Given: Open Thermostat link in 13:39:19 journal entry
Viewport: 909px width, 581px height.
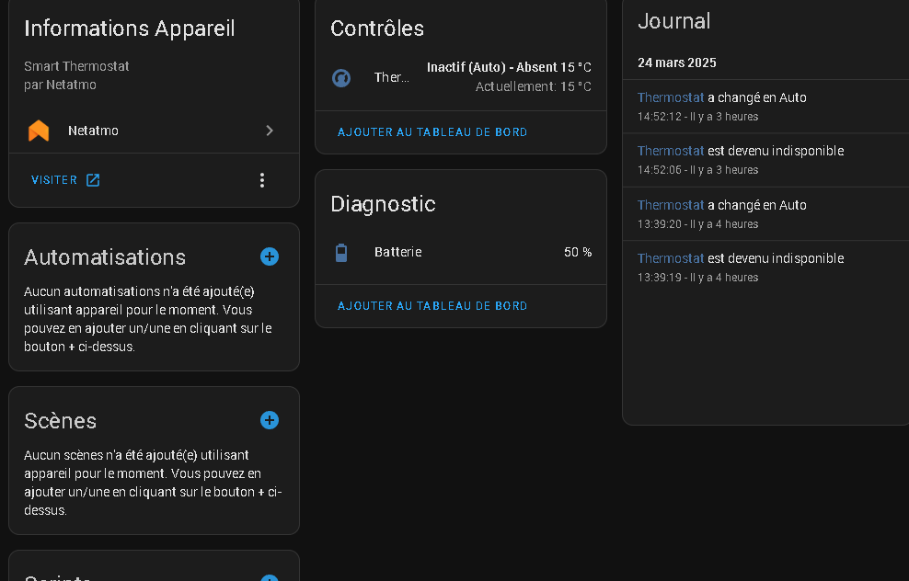Looking at the screenshot, I should pos(671,258).
